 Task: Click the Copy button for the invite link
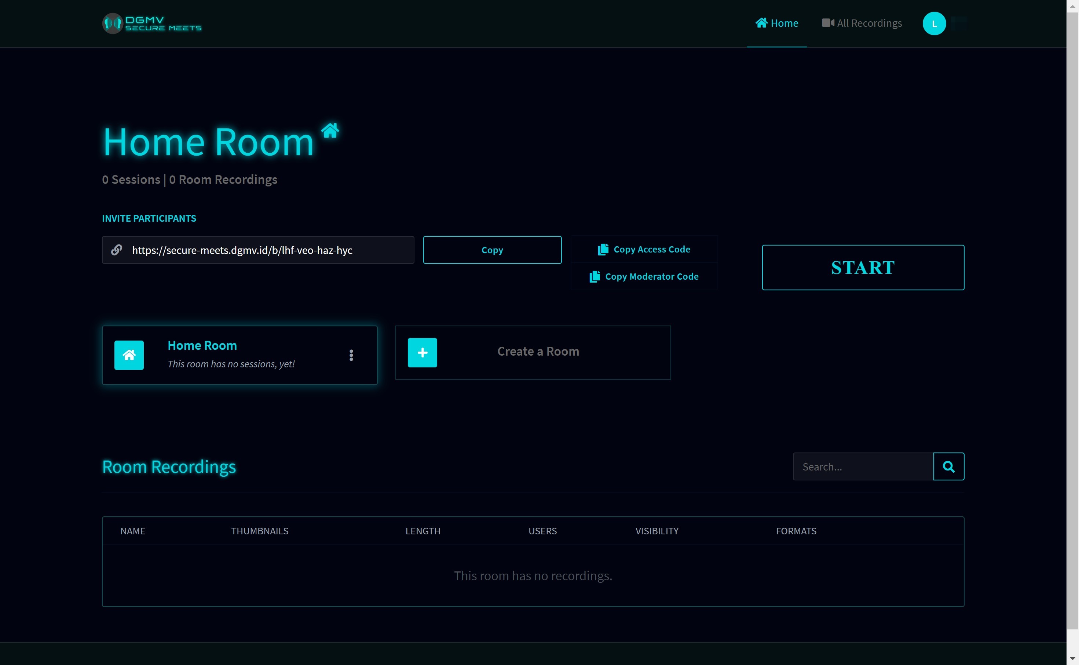(492, 250)
